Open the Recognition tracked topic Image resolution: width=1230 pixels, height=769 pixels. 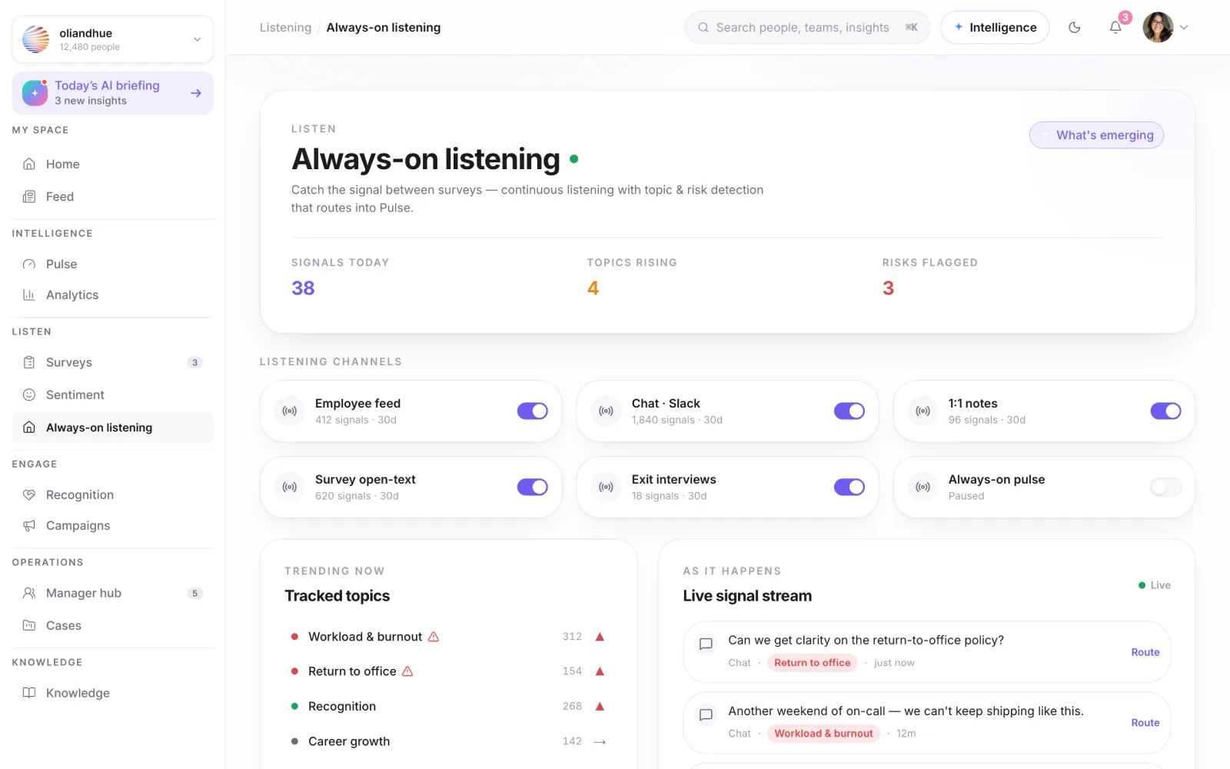pos(449,706)
